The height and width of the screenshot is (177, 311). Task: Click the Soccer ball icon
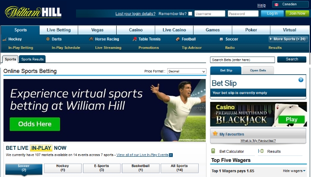coord(221,39)
